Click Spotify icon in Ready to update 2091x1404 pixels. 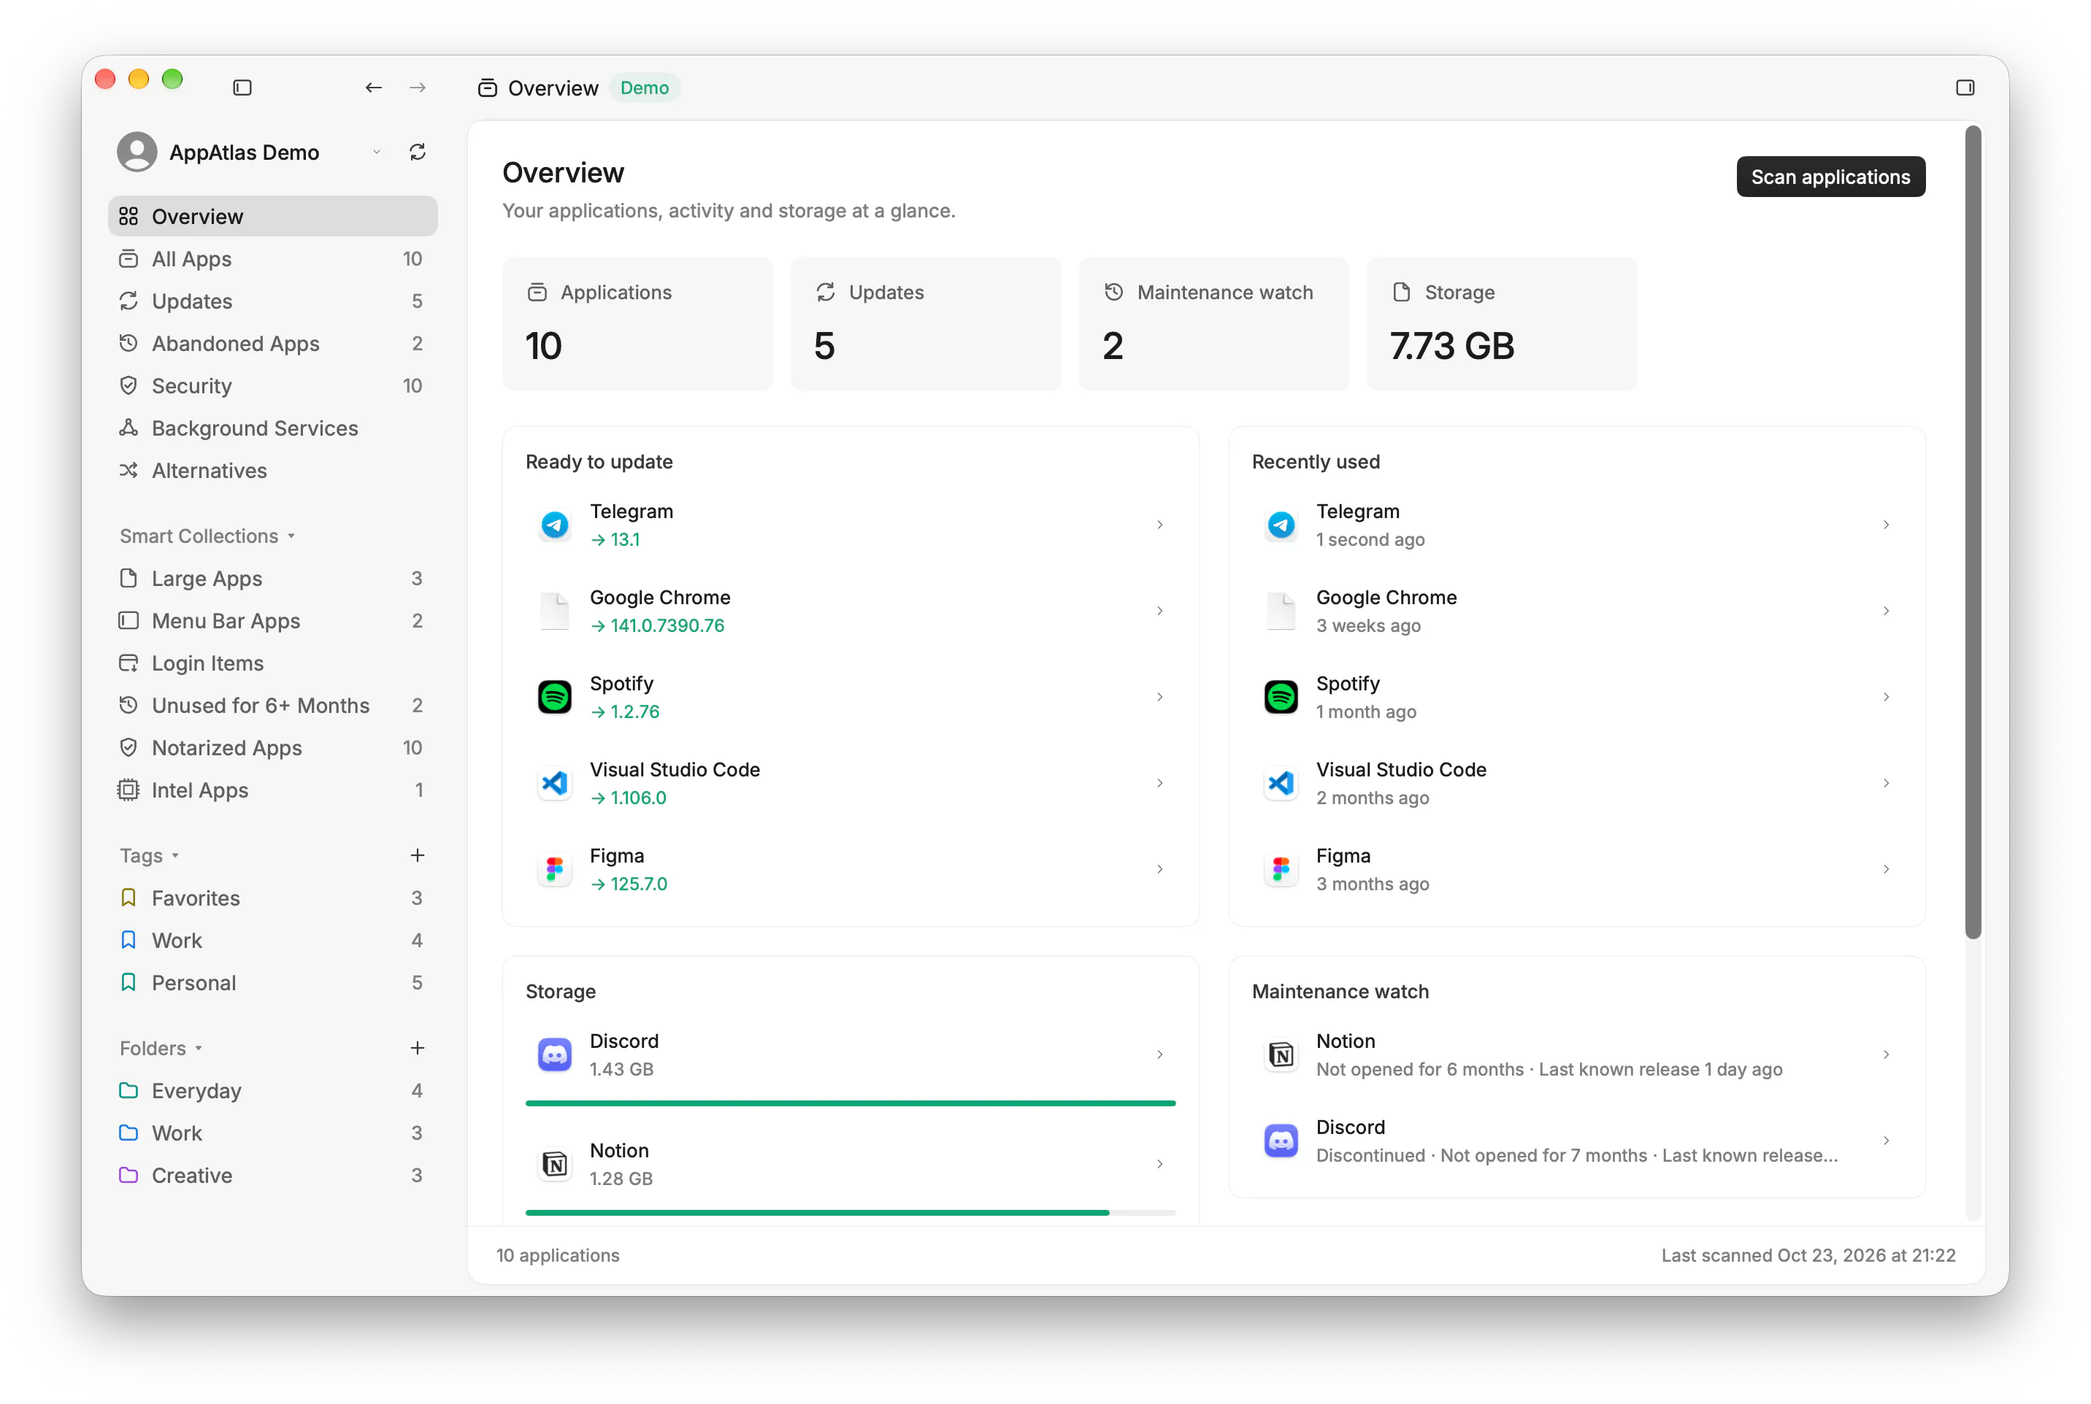tap(555, 697)
